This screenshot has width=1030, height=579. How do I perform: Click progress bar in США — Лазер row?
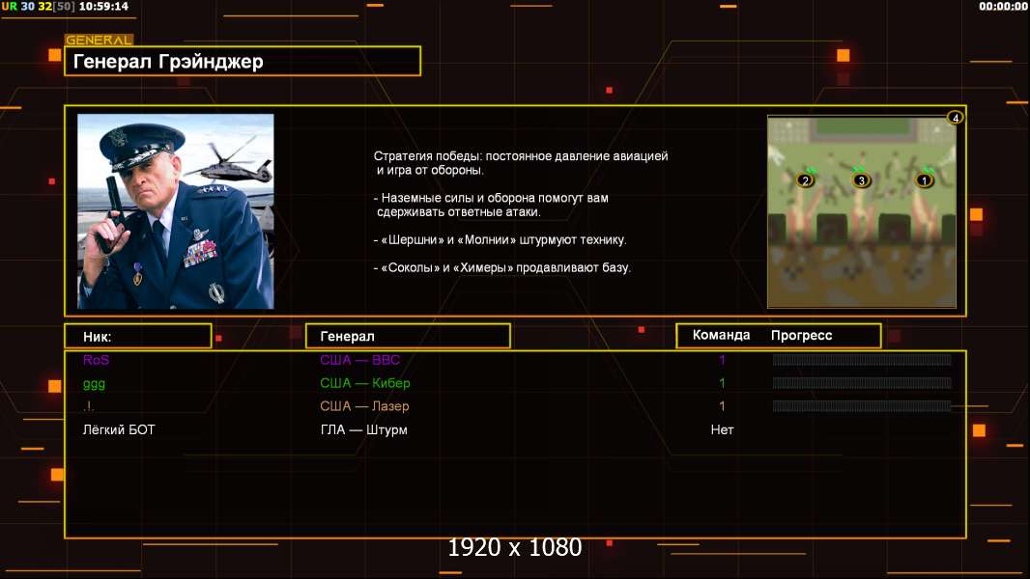click(862, 406)
